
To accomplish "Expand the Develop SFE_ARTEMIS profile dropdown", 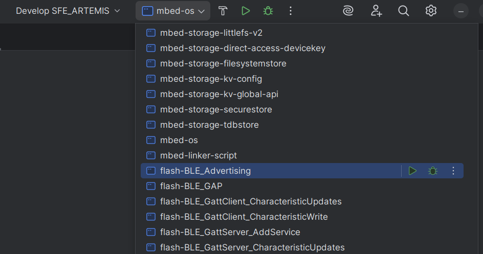I will pos(68,11).
